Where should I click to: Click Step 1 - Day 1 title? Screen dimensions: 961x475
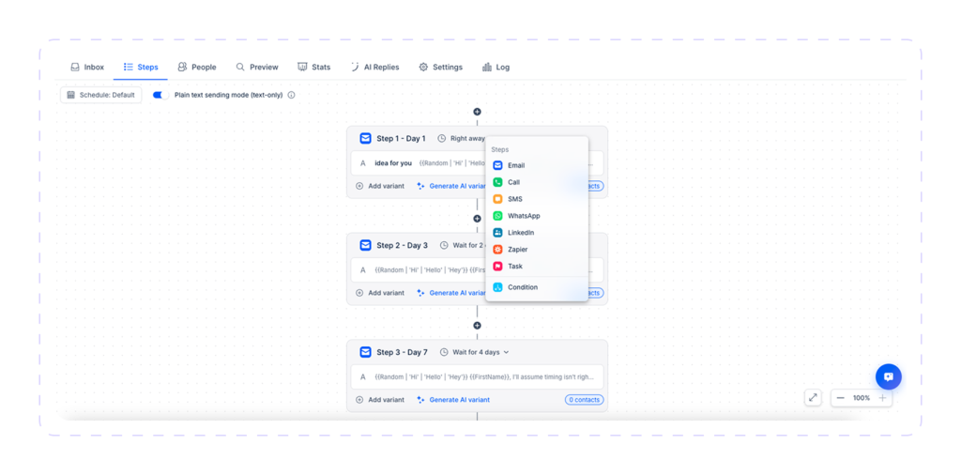pyautogui.click(x=401, y=139)
